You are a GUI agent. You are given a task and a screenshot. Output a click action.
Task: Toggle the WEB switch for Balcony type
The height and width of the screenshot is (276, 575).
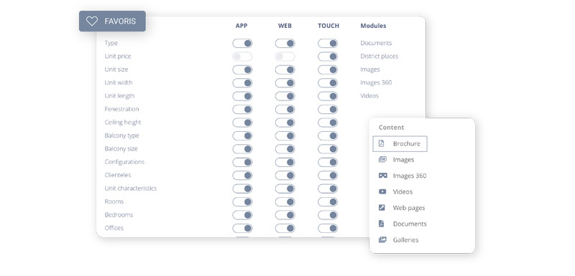285,135
